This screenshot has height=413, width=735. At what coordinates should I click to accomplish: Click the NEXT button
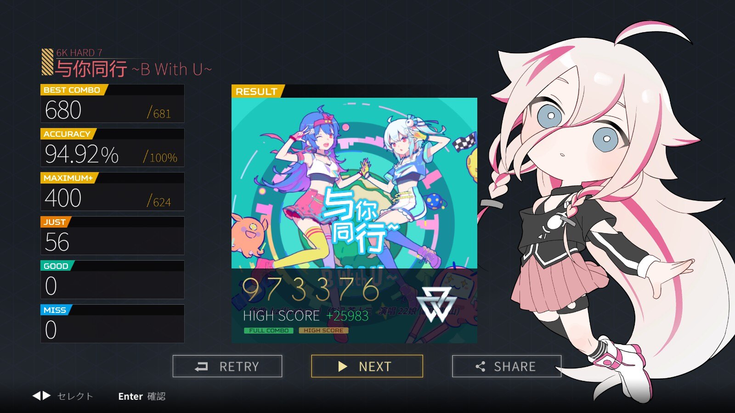tap(367, 366)
